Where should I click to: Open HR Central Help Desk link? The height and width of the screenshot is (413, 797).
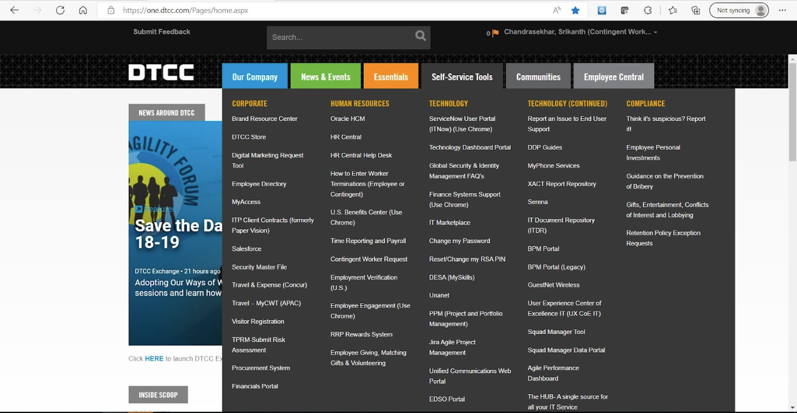361,156
